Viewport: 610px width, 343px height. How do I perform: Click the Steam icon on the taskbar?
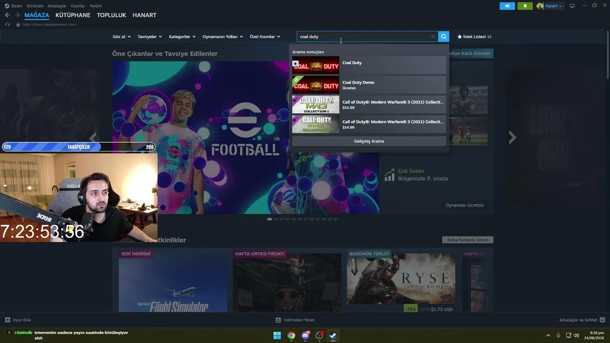click(333, 335)
